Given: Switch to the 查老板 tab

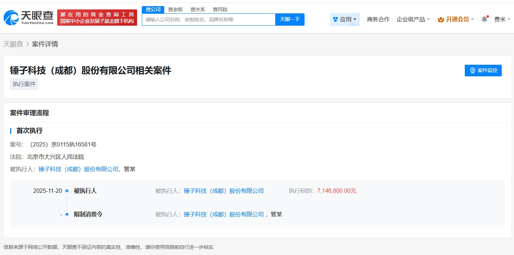Looking at the screenshot, I should [175, 10].
